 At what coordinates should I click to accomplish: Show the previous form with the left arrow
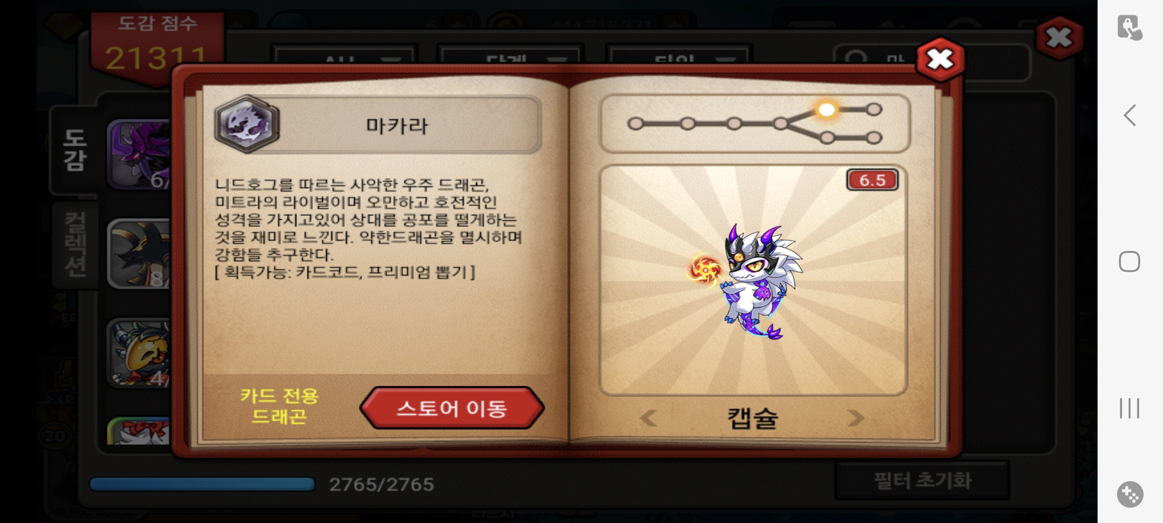tap(648, 417)
